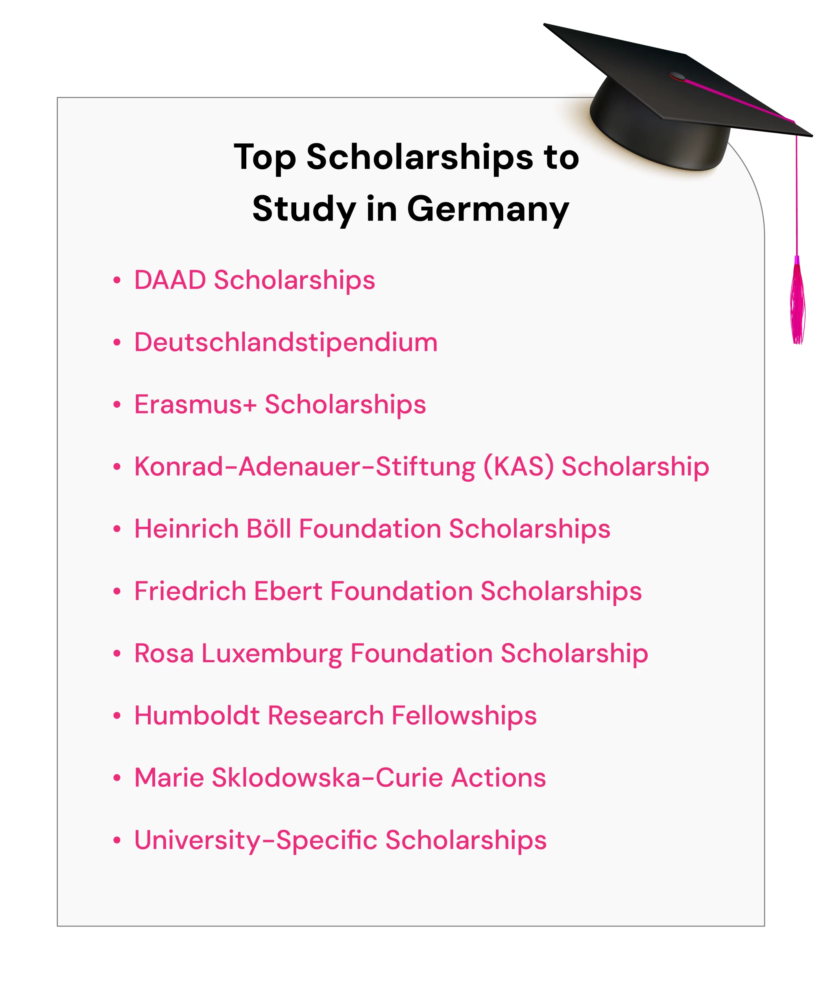Open Konrad-Adenauer-Stiftung (KAS) Scholarship link
The image size is (822, 1008).
click(x=421, y=467)
